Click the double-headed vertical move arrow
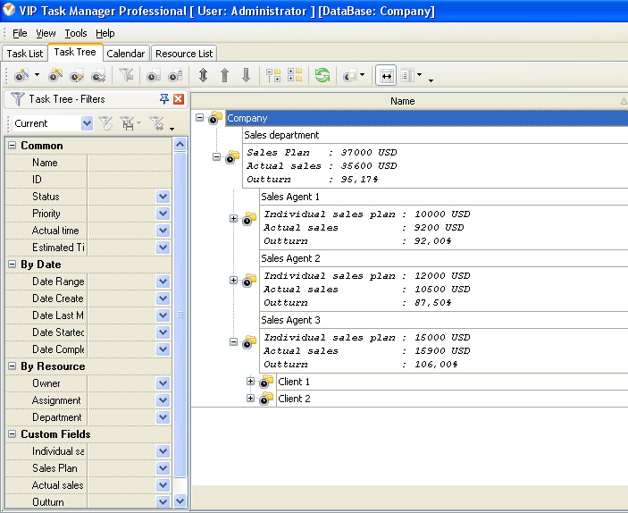 click(x=203, y=75)
